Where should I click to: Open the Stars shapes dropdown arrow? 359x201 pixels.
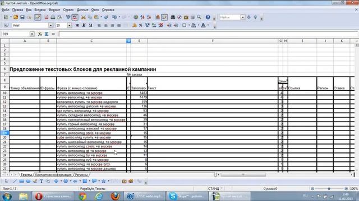coord(108,181)
